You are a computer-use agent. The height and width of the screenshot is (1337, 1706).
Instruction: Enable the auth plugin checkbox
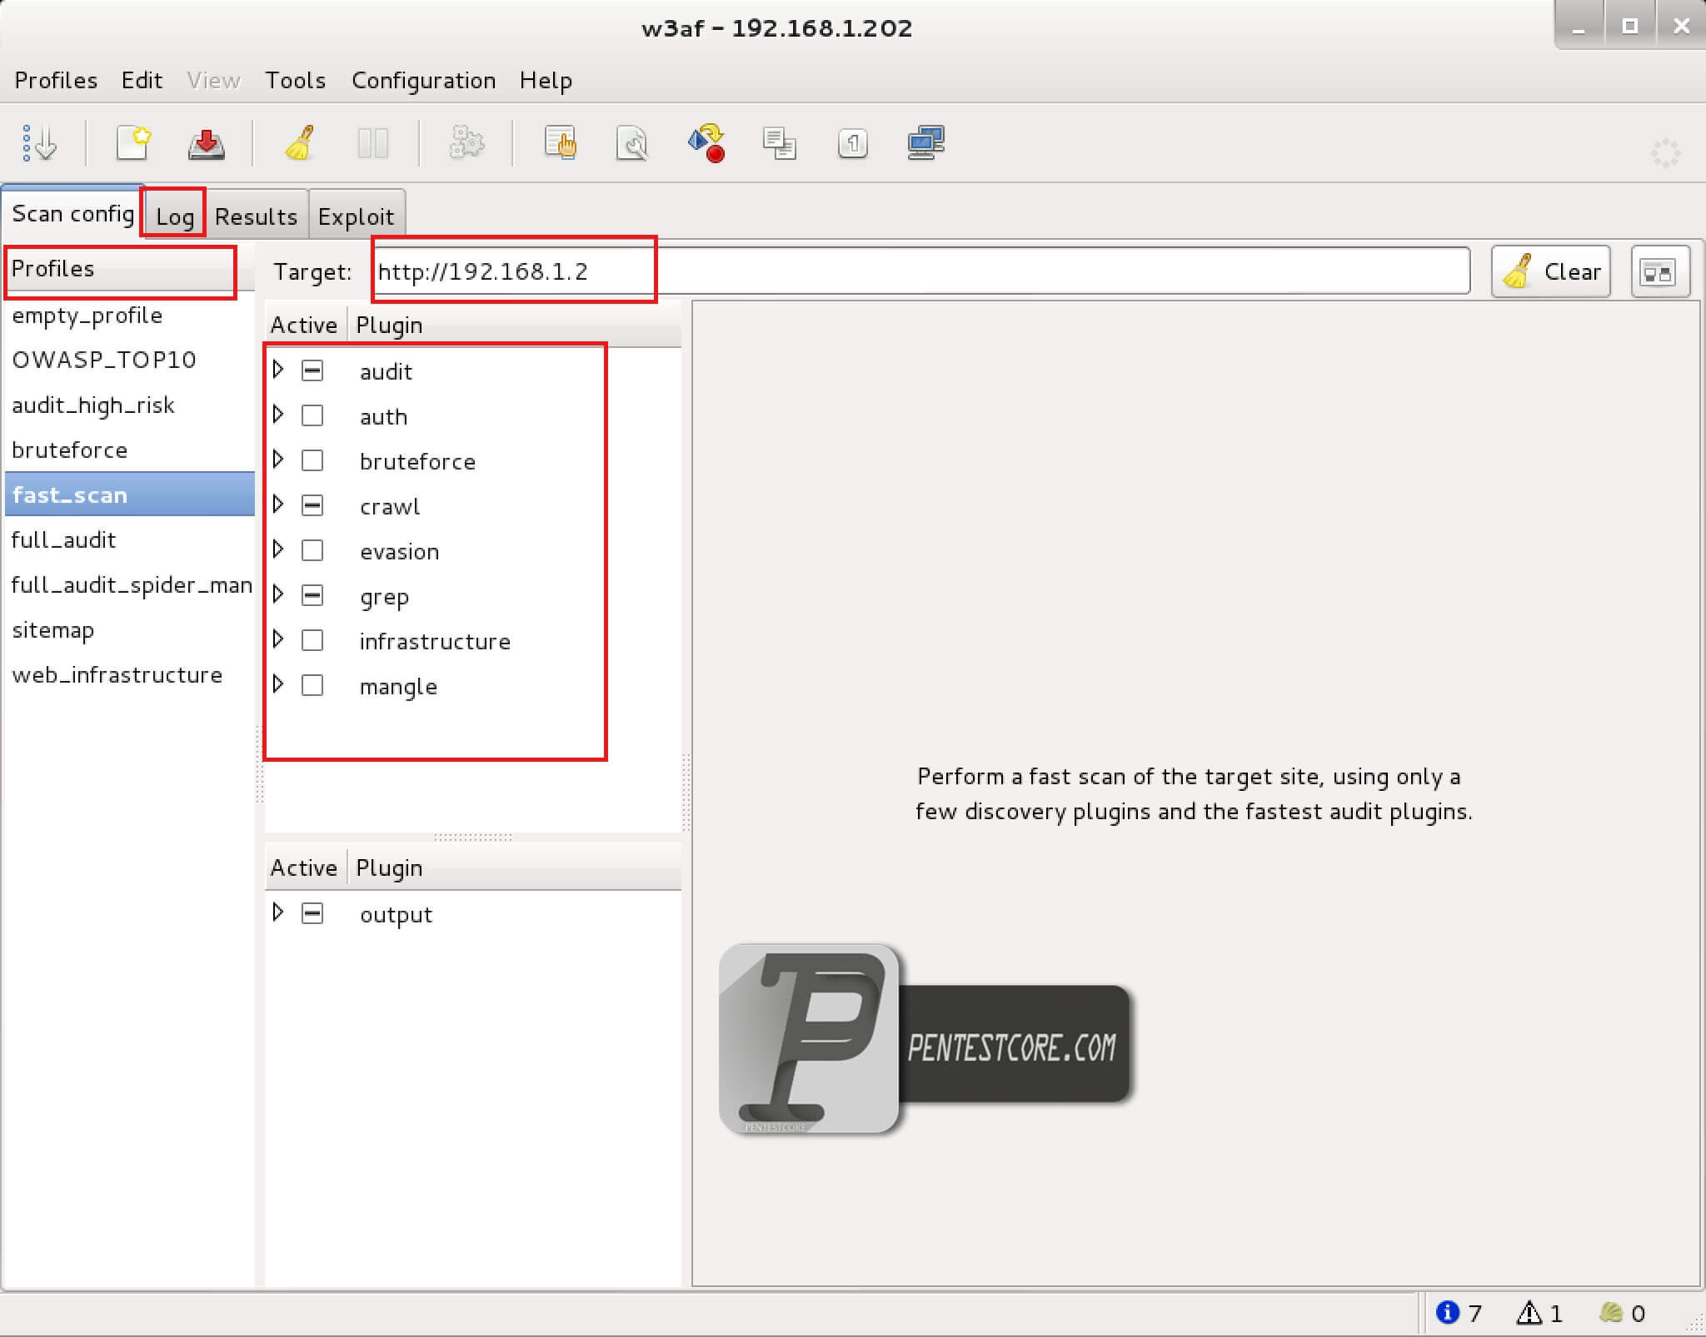tap(312, 415)
